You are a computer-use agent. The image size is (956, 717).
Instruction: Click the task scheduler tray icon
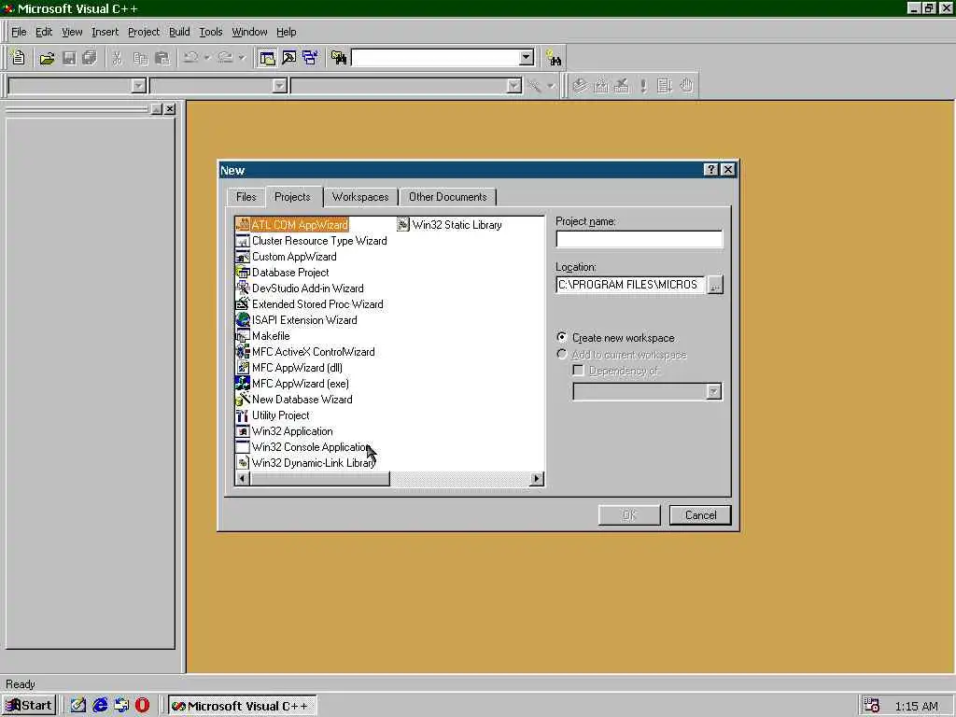(x=871, y=706)
